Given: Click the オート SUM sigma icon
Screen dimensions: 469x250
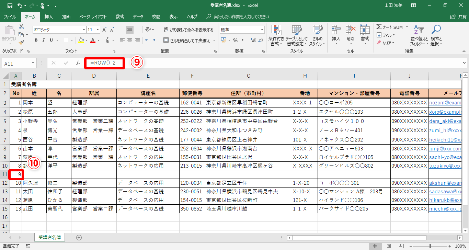Looking at the screenshot, I should (379, 27).
